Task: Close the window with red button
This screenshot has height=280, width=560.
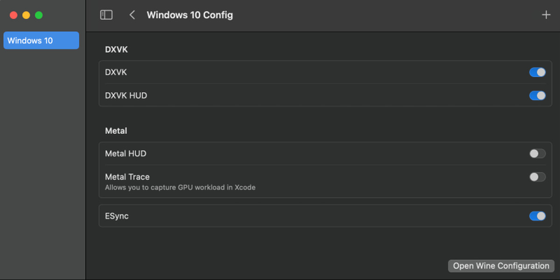Action: point(14,15)
